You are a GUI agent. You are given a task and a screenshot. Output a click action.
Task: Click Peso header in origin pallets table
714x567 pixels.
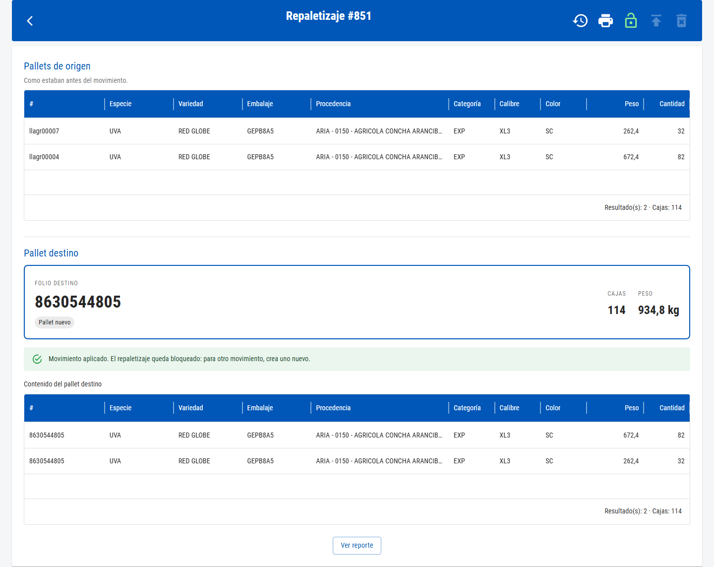(x=632, y=104)
